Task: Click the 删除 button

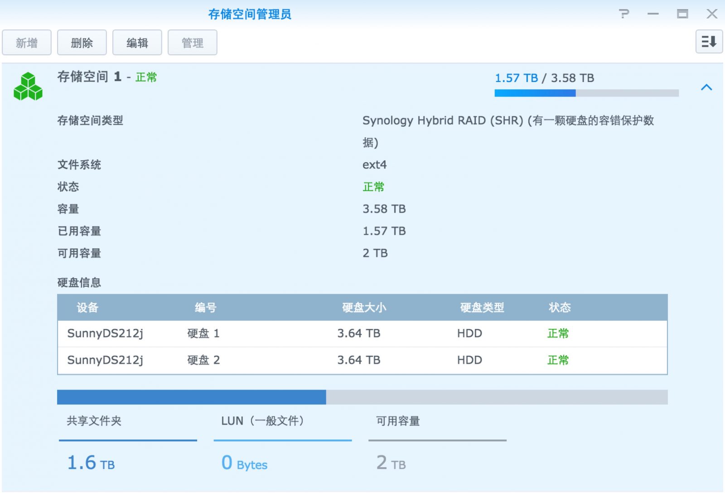Action: (82, 43)
